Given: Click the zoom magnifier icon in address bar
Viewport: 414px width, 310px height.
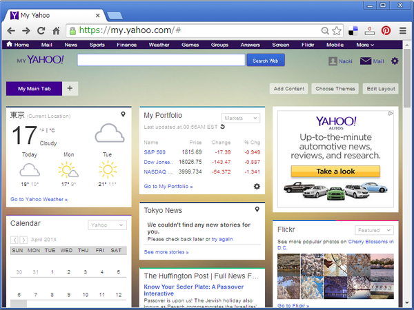Looking at the screenshot, I should click(x=325, y=31).
